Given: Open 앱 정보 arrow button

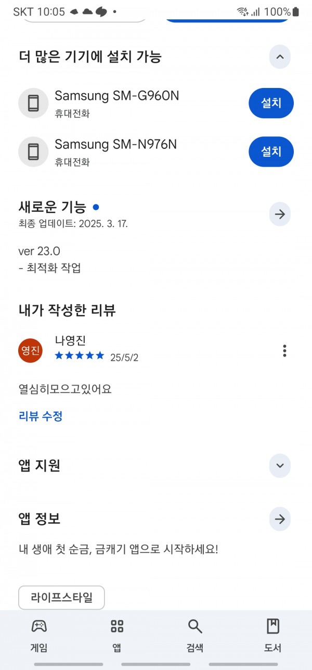Looking at the screenshot, I should coord(280,519).
